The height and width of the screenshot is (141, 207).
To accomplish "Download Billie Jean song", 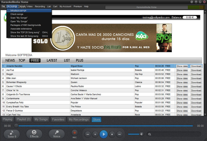I will tap(196, 78).
